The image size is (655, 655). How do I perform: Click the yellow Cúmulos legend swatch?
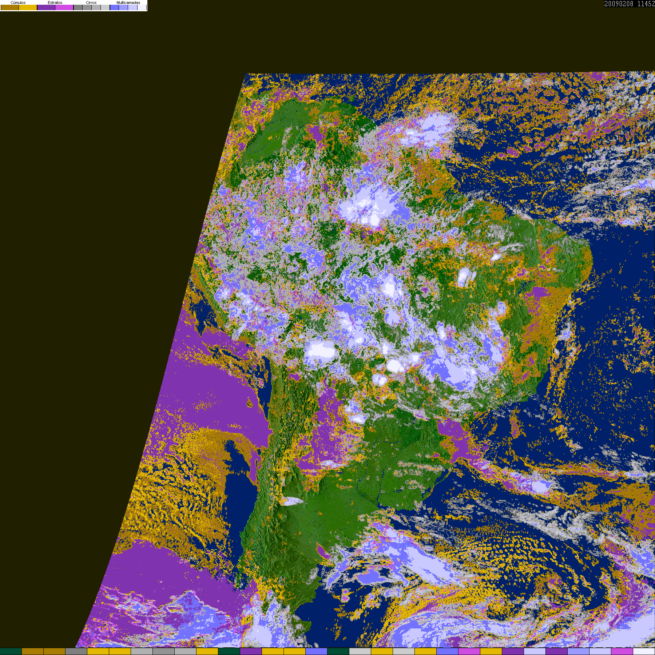click(28, 7)
